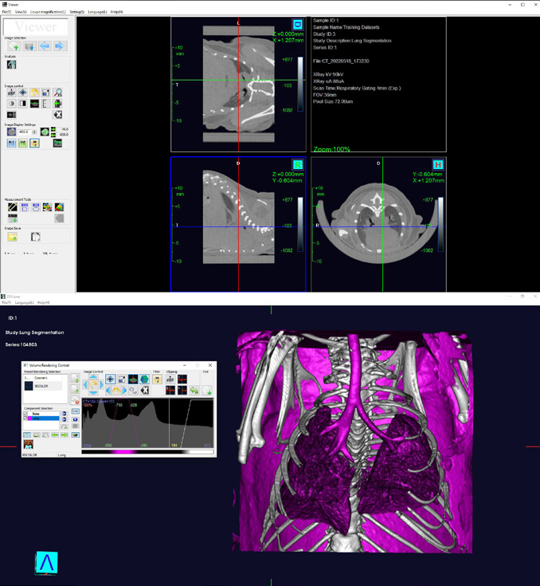Click the magnifying glass zoom tool icon
Screen dimensions: 540x586
point(57,92)
